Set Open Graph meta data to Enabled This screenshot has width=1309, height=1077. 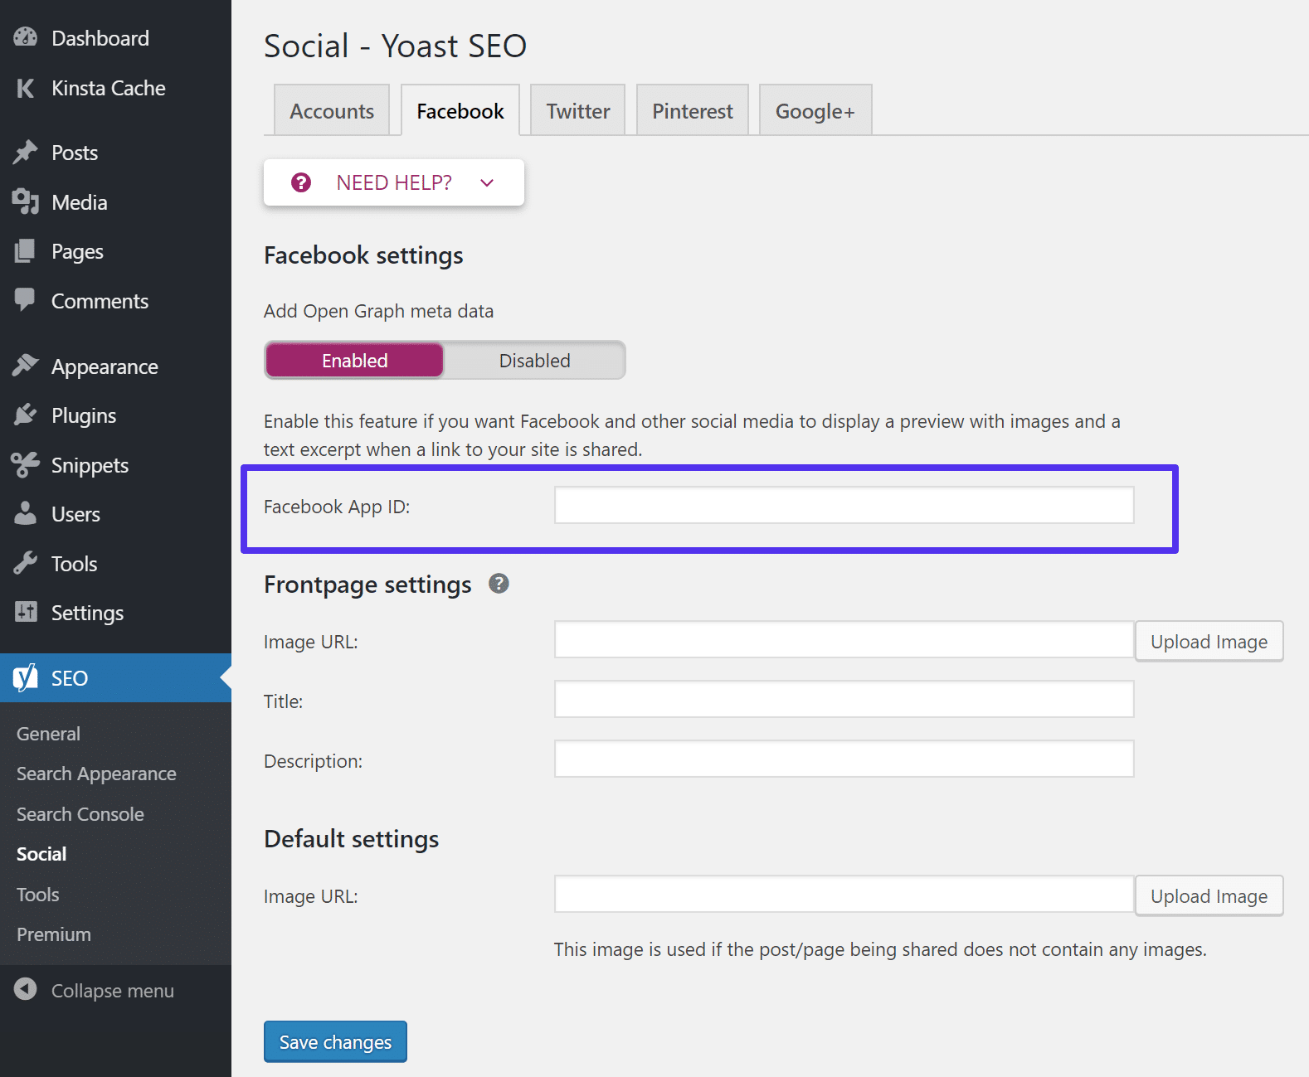(355, 361)
